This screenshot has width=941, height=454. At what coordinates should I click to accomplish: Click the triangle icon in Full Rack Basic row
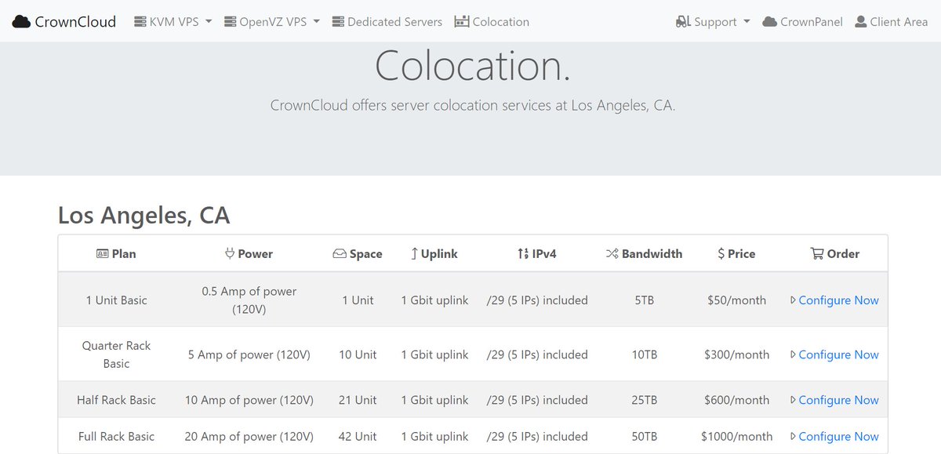coord(794,436)
